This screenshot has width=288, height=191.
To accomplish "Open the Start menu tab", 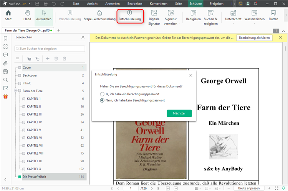I will [x=76, y=4].
